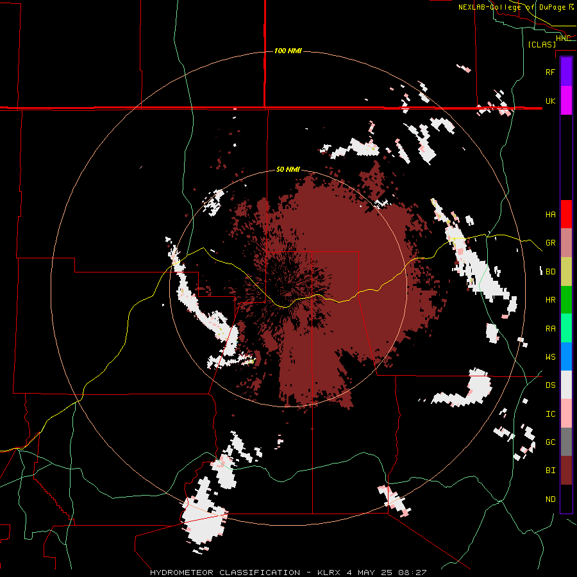Screen dimensions: 577x577
Task: Click the magenta UK legend color swatch
Action: tap(566, 101)
